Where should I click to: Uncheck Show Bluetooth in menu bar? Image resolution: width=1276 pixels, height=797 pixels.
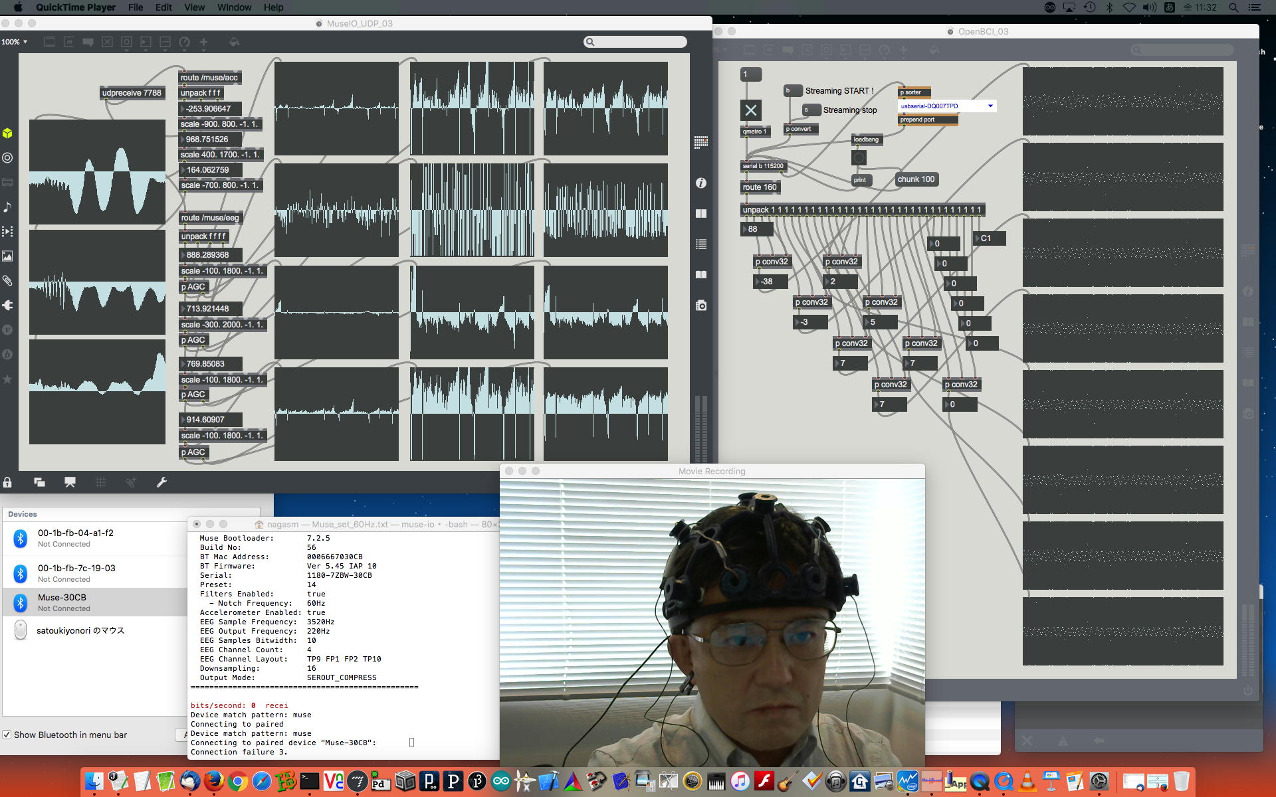point(7,735)
